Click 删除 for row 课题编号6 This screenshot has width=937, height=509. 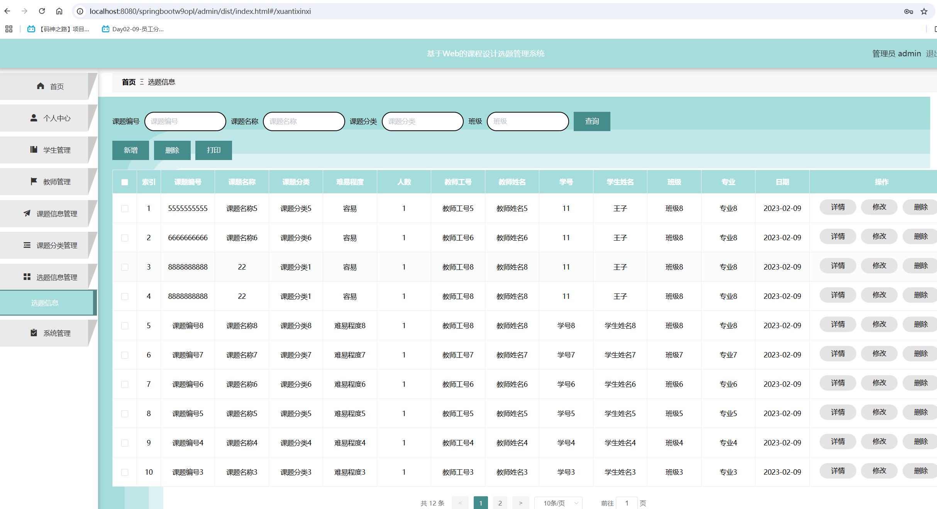point(920,383)
